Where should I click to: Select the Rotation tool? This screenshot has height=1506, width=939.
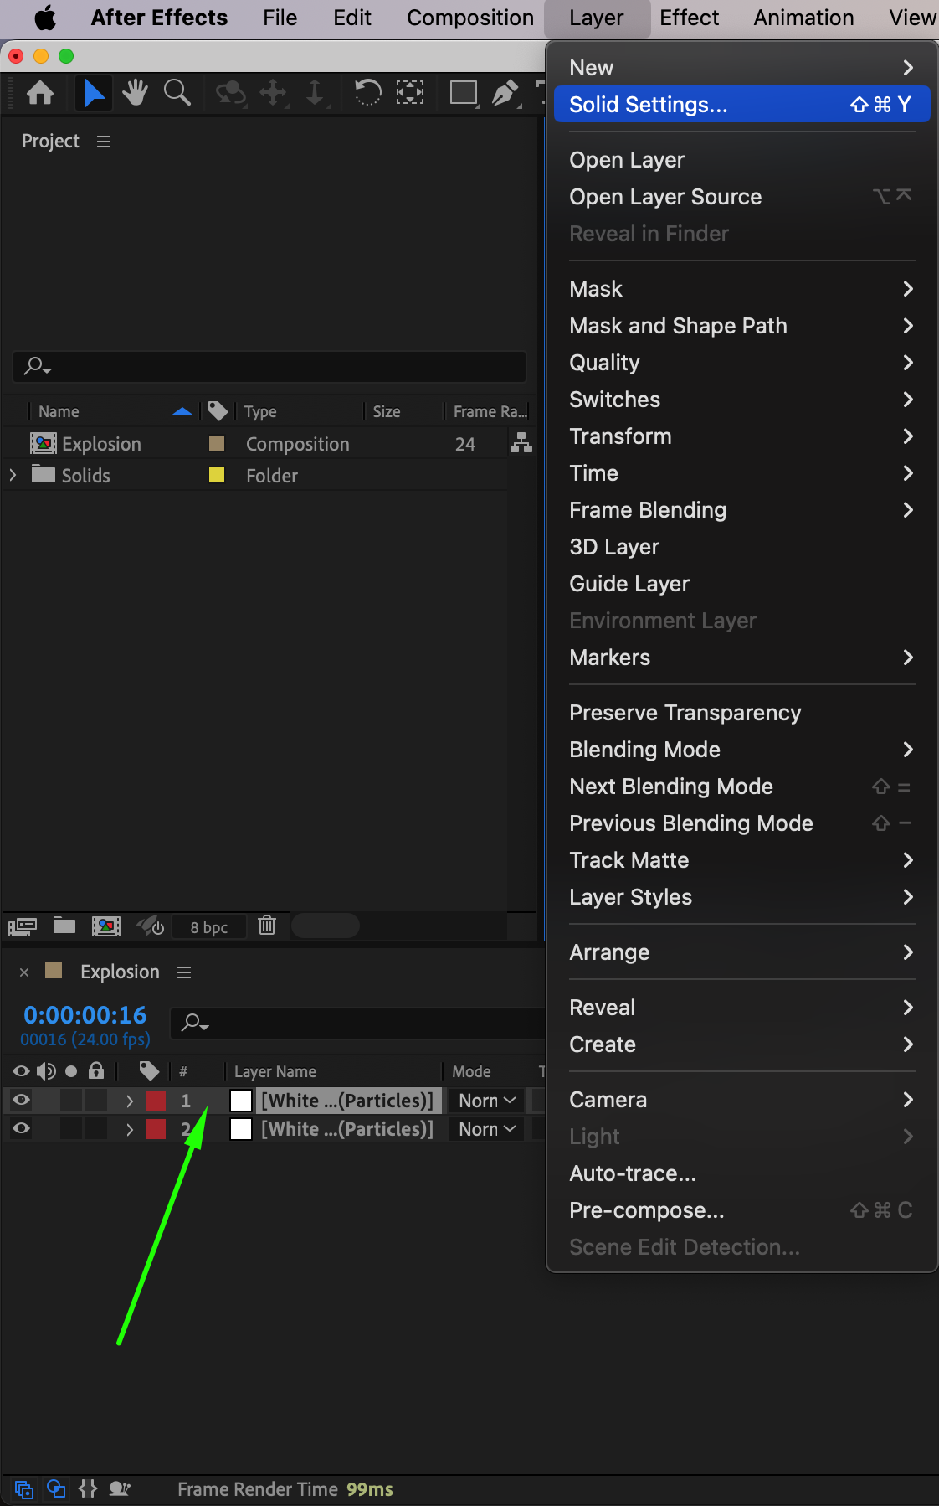click(367, 92)
